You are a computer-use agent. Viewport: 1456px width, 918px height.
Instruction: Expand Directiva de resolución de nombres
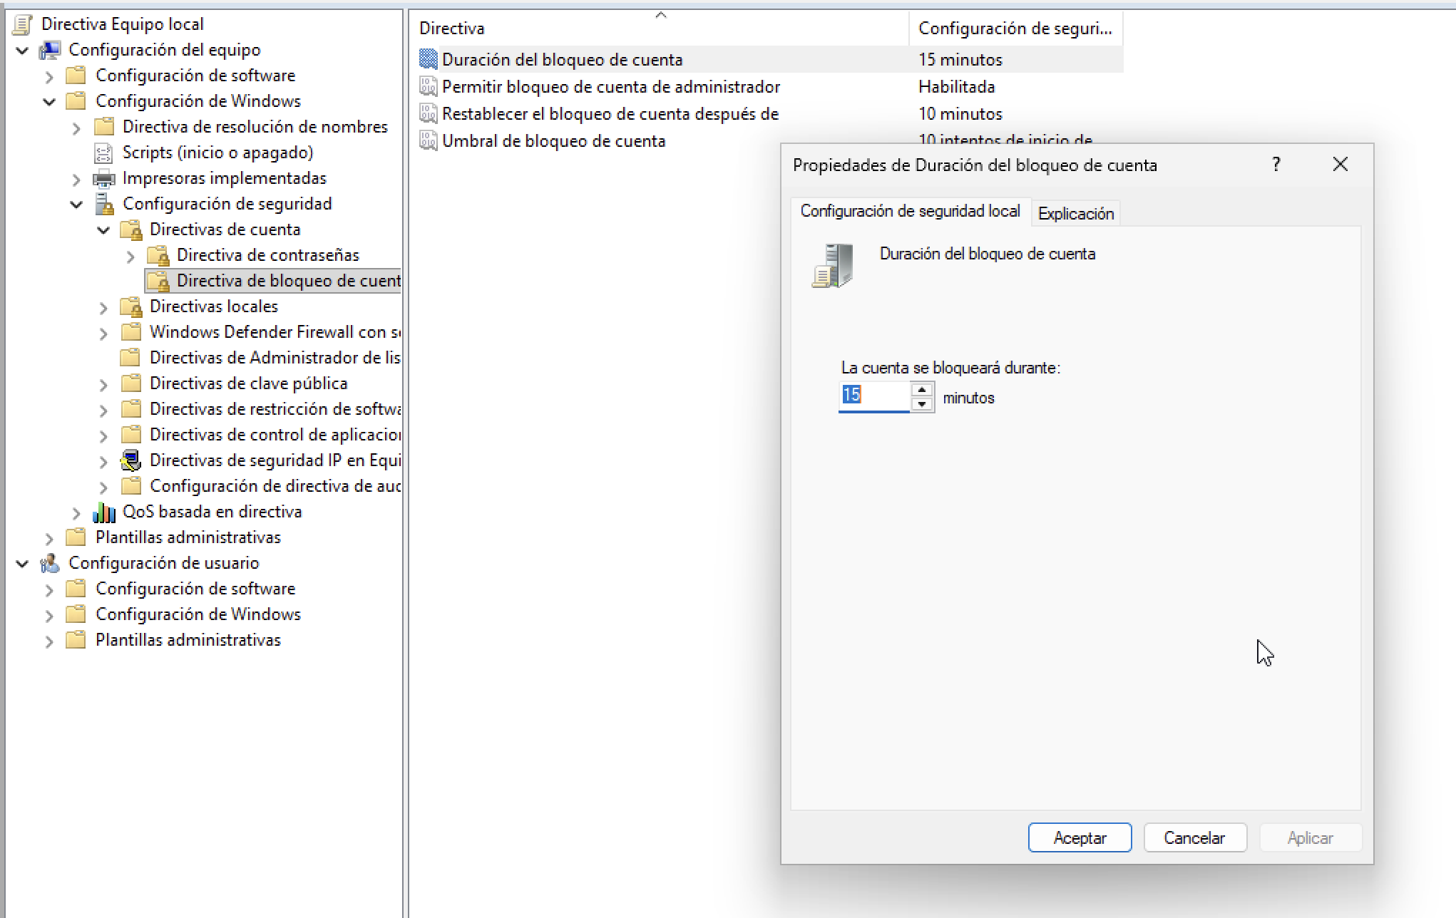(76, 128)
